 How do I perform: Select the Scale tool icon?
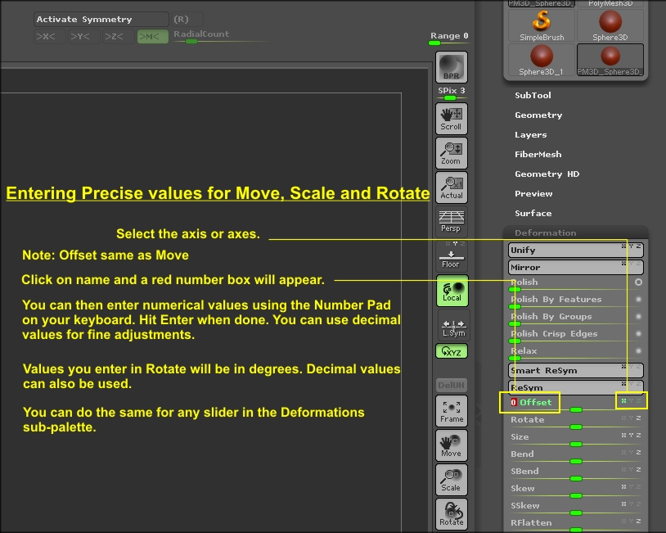(451, 480)
